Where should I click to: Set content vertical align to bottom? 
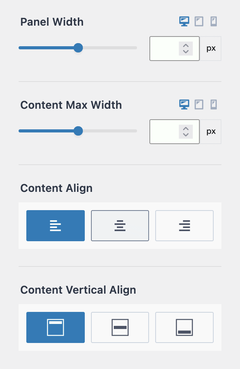tap(184, 327)
